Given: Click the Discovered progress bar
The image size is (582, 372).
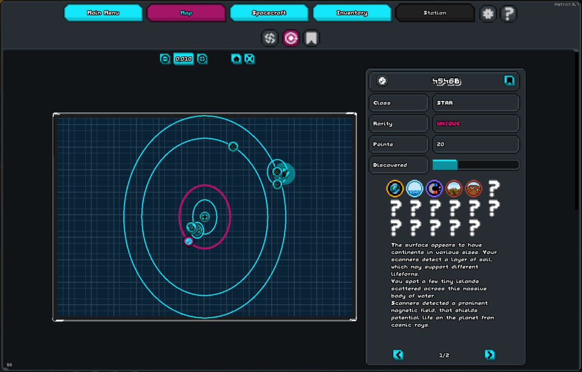Looking at the screenshot, I should click(476, 165).
